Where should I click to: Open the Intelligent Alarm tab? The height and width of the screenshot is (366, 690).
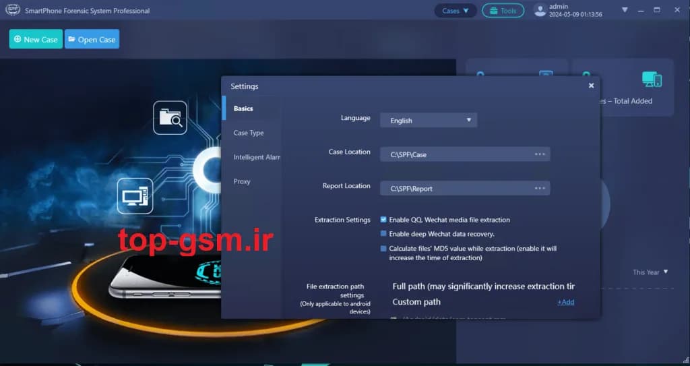pyautogui.click(x=252, y=157)
